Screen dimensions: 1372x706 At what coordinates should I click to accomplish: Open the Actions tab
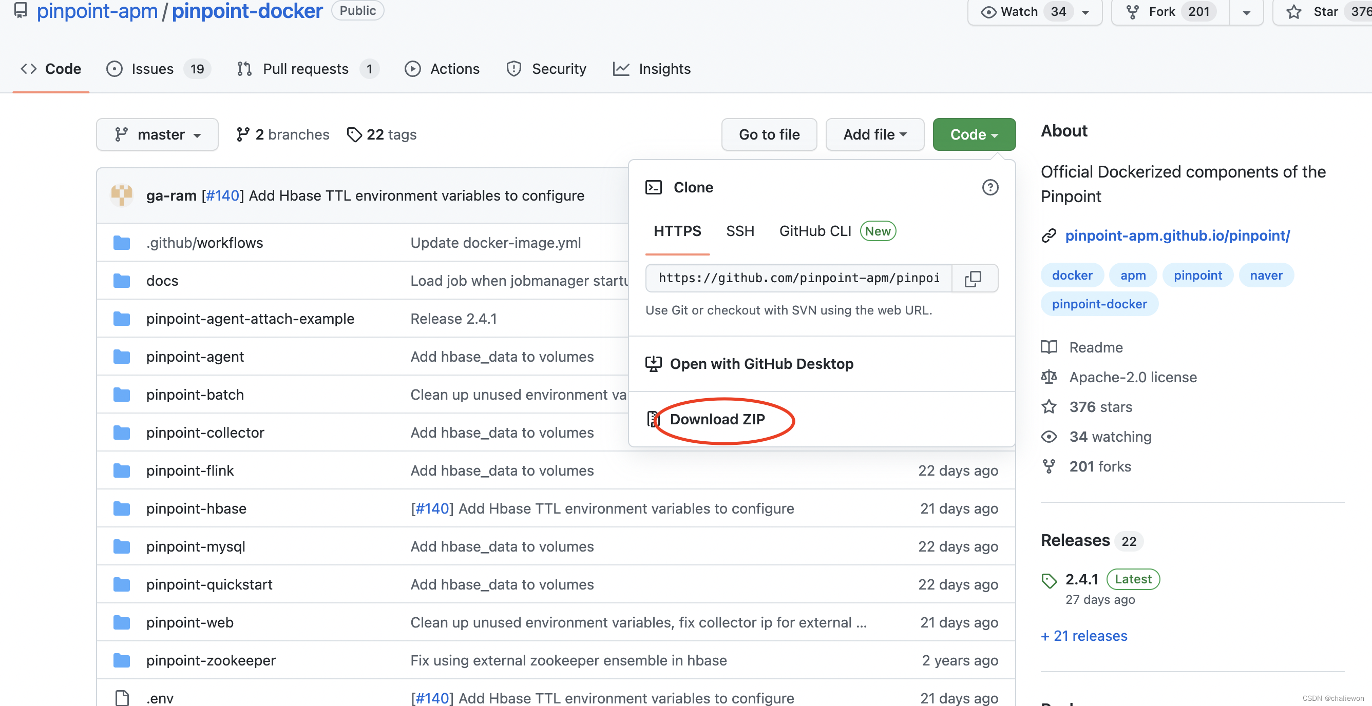click(442, 69)
